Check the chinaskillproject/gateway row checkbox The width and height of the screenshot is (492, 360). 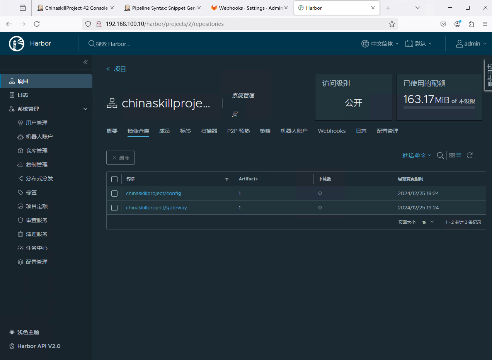pos(114,208)
